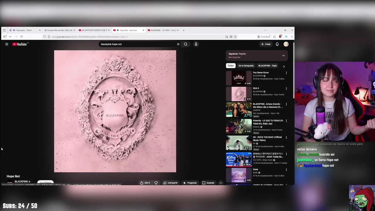Image resolution: width=375 pixels, height=211 pixels.
Task: Select the Todos filter chip
Action: [231, 66]
